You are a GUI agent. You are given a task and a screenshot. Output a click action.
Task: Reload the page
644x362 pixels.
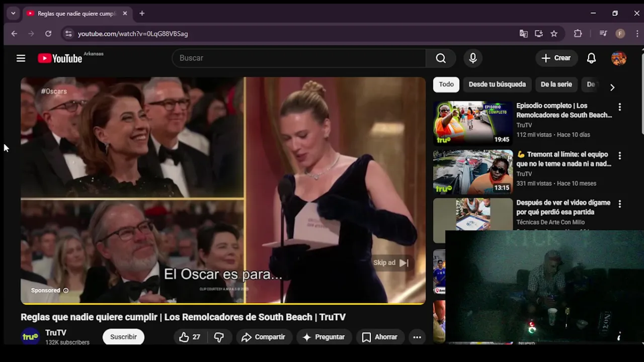48,34
